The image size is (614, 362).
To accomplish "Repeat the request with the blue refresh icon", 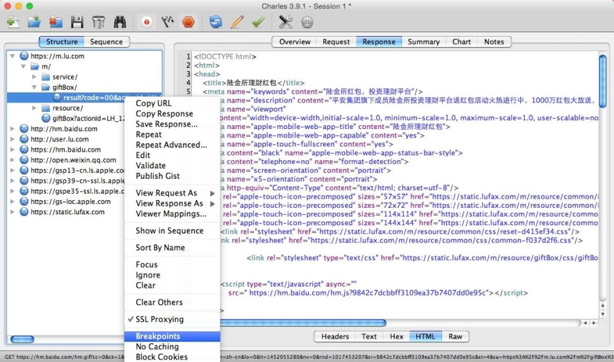I will click(215, 22).
